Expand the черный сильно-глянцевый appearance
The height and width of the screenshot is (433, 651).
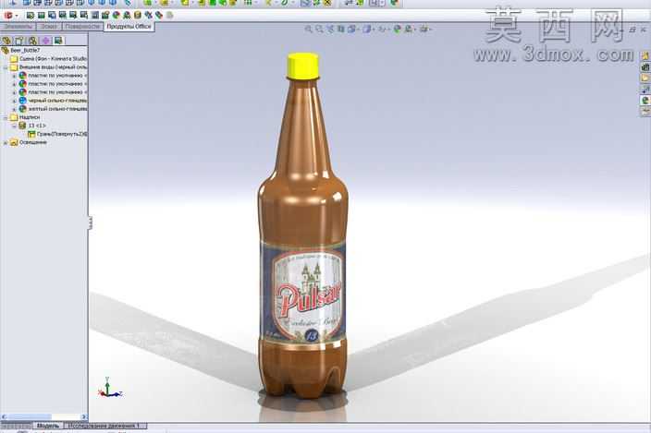point(14,101)
